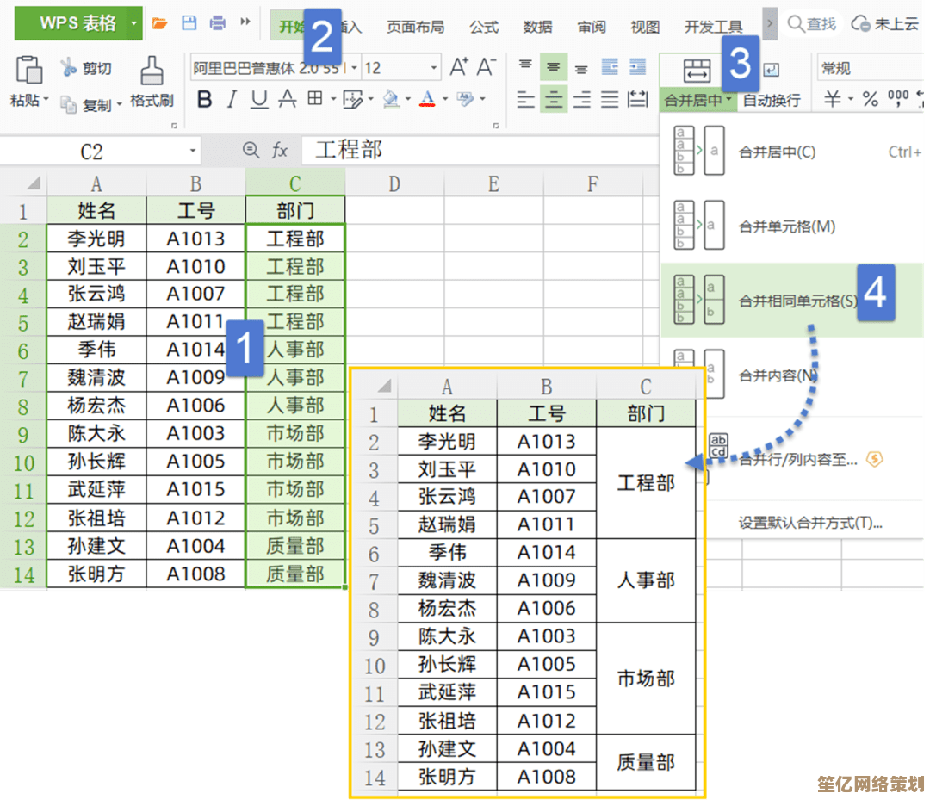Screen dimensions: 930x800
Task: Click the Print icon in quick access bar
Action: (x=218, y=23)
